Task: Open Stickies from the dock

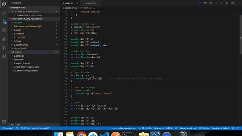Action: coord(144,134)
